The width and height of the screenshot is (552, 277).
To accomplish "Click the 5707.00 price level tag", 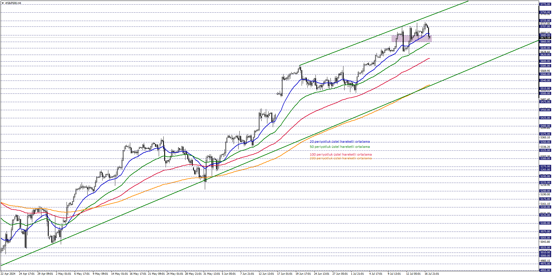I will pyautogui.click(x=545, y=26).
